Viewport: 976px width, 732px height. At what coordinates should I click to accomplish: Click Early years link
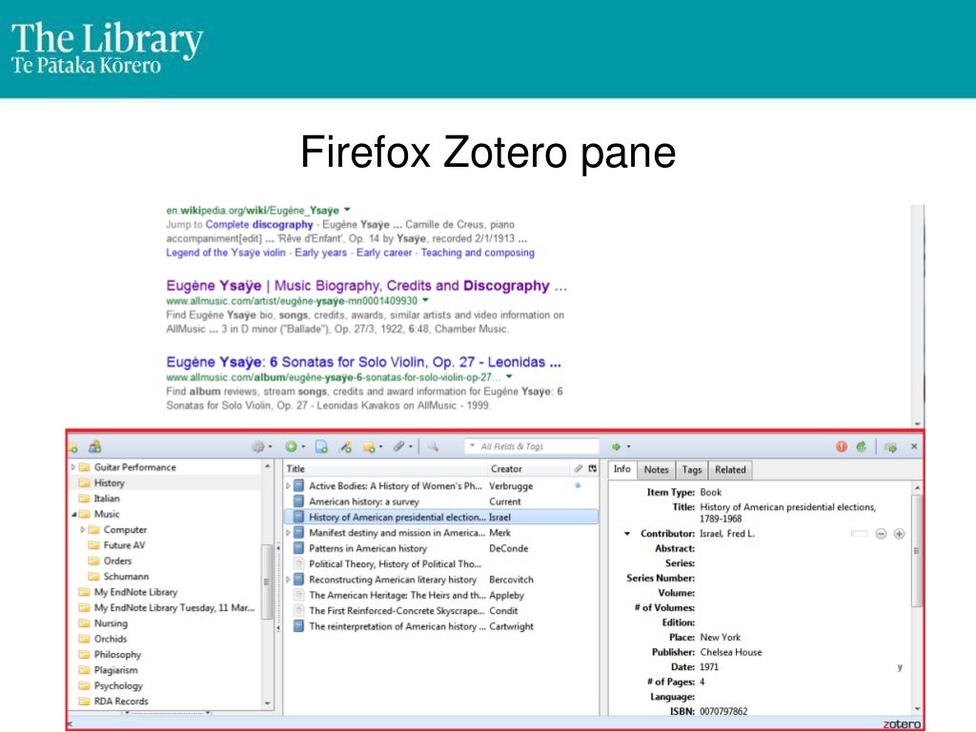tap(320, 253)
